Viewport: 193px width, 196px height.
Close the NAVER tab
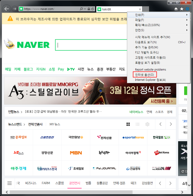(140, 9)
